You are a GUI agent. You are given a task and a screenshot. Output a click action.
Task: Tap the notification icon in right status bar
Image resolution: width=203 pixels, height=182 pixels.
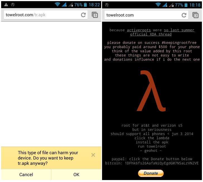(x=107, y=5)
